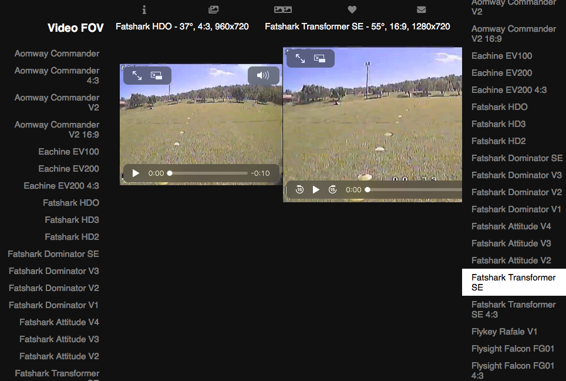Viewport: 566px width, 381px height.
Task: Select Eachine EV200 in the left list
Action: tap(69, 168)
